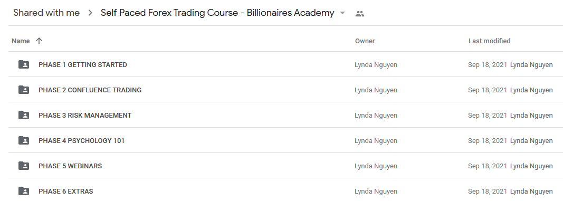This screenshot has height=201, width=563.
Task: Click the PHASE 4 PSYCHOLOGY 101 folder icon
Action: [24, 140]
